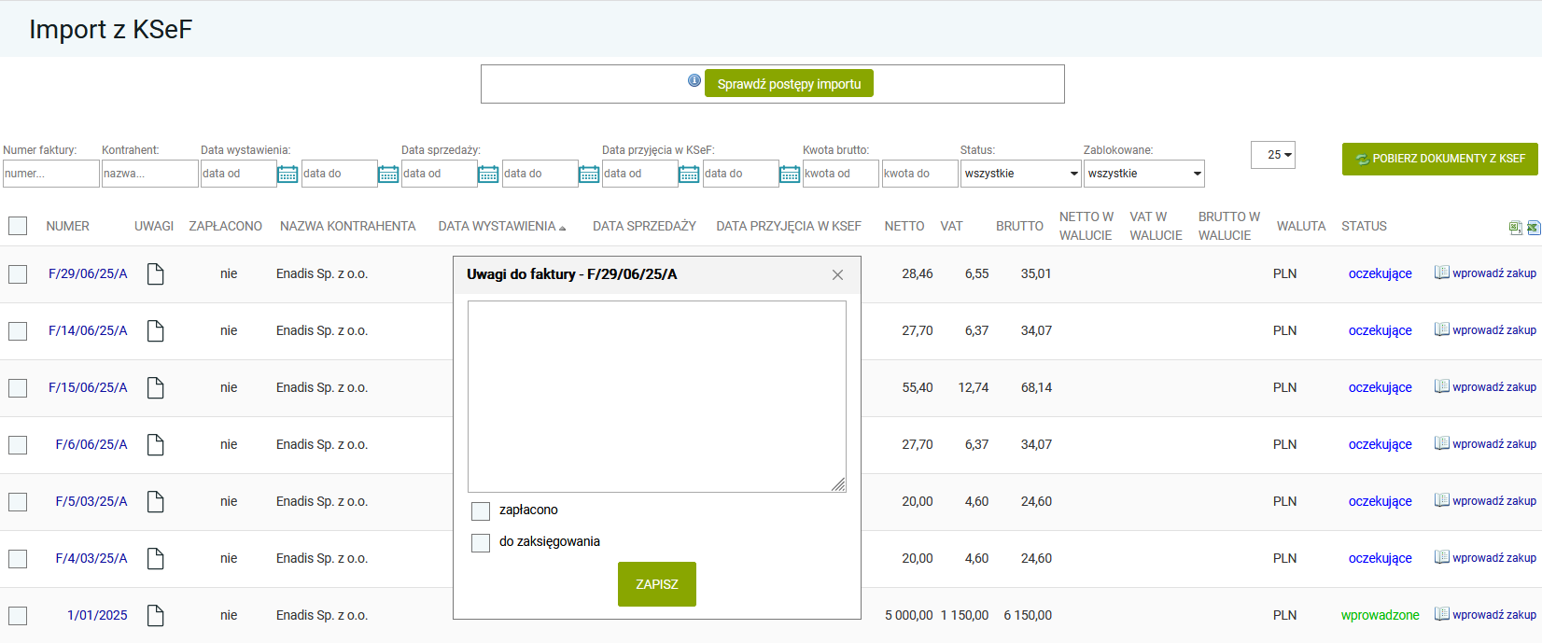
Task: Open calendar picker for Data wystawienia od
Action: [287, 175]
